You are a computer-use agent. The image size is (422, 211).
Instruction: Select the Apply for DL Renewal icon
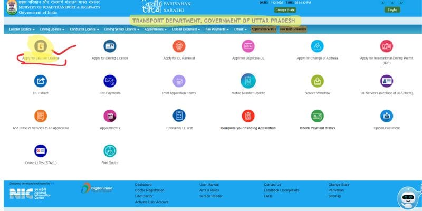pos(179,46)
